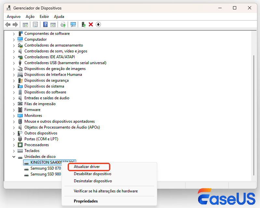The height and width of the screenshot is (208, 260).
Task: Expand the Controladores IDE ATA/ATAPI node
Action: point(14,57)
